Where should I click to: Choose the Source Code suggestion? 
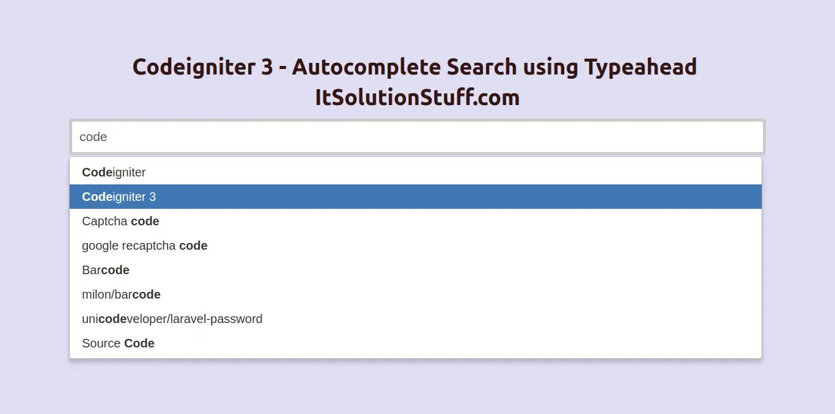tap(416, 343)
